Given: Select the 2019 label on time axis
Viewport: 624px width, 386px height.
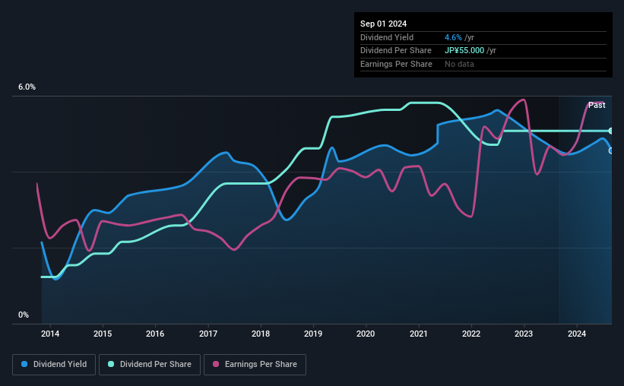Looking at the screenshot, I should pos(313,334).
